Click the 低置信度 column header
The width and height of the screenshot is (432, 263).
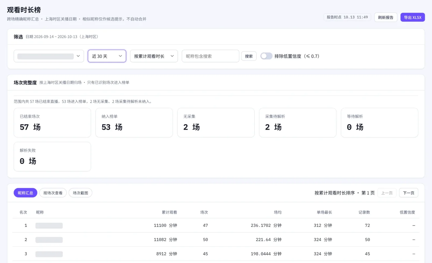(407, 212)
